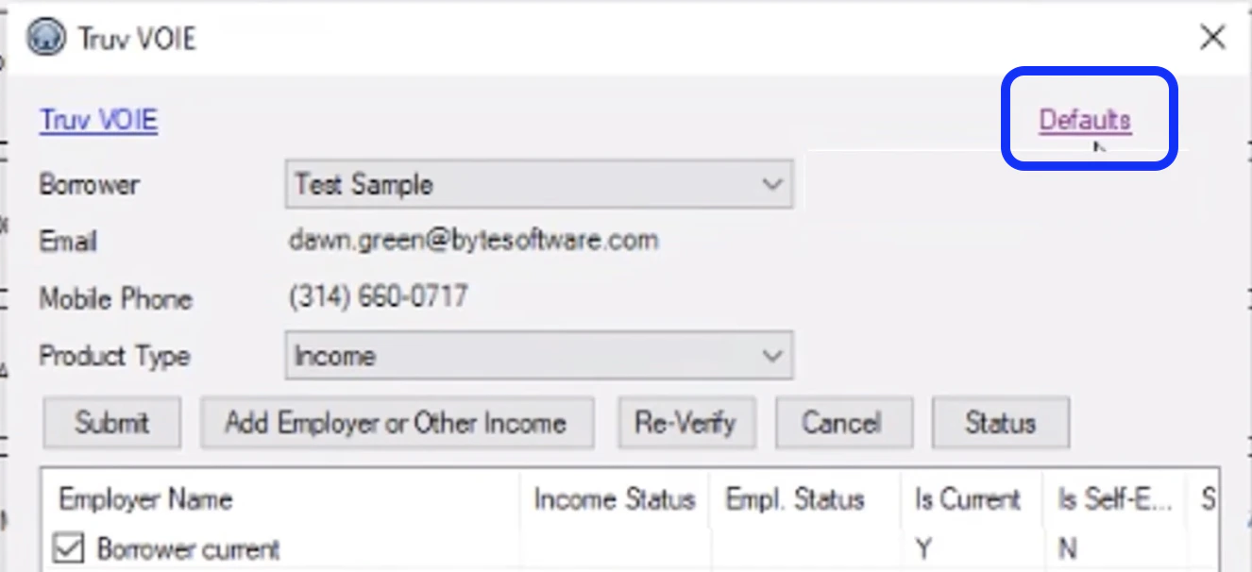Select the email dawn.green@bytesoftware.com
The width and height of the screenshot is (1252, 572).
pos(475,240)
